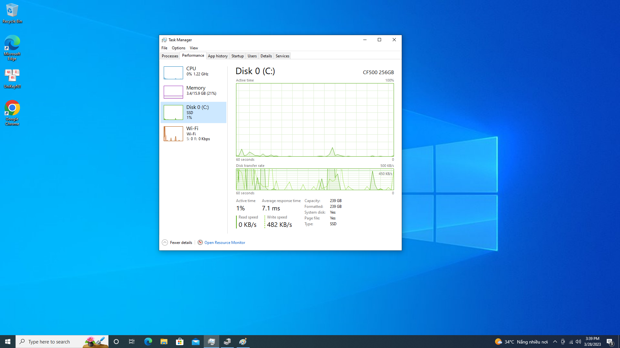Collapse to Fewer details view
The image size is (620, 348).
[177, 242]
